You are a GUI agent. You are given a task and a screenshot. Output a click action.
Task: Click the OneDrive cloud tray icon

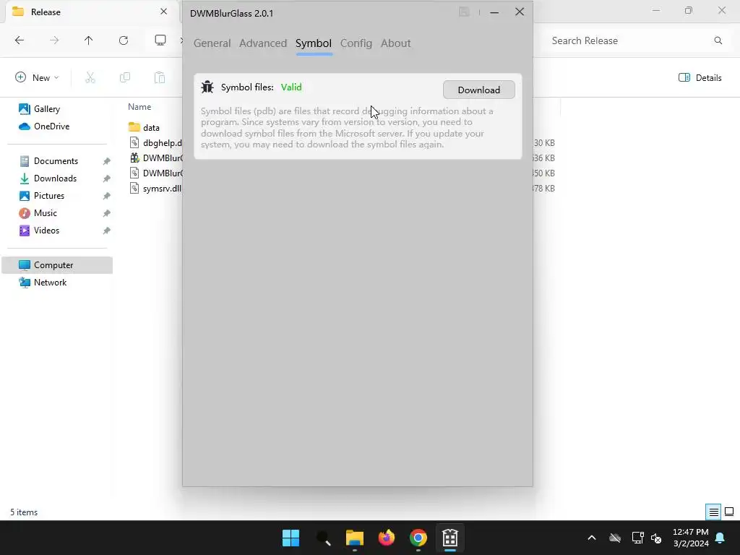coord(615,538)
